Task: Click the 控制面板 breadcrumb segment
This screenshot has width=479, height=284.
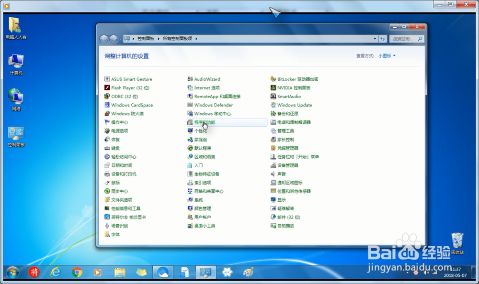Action: coord(146,39)
